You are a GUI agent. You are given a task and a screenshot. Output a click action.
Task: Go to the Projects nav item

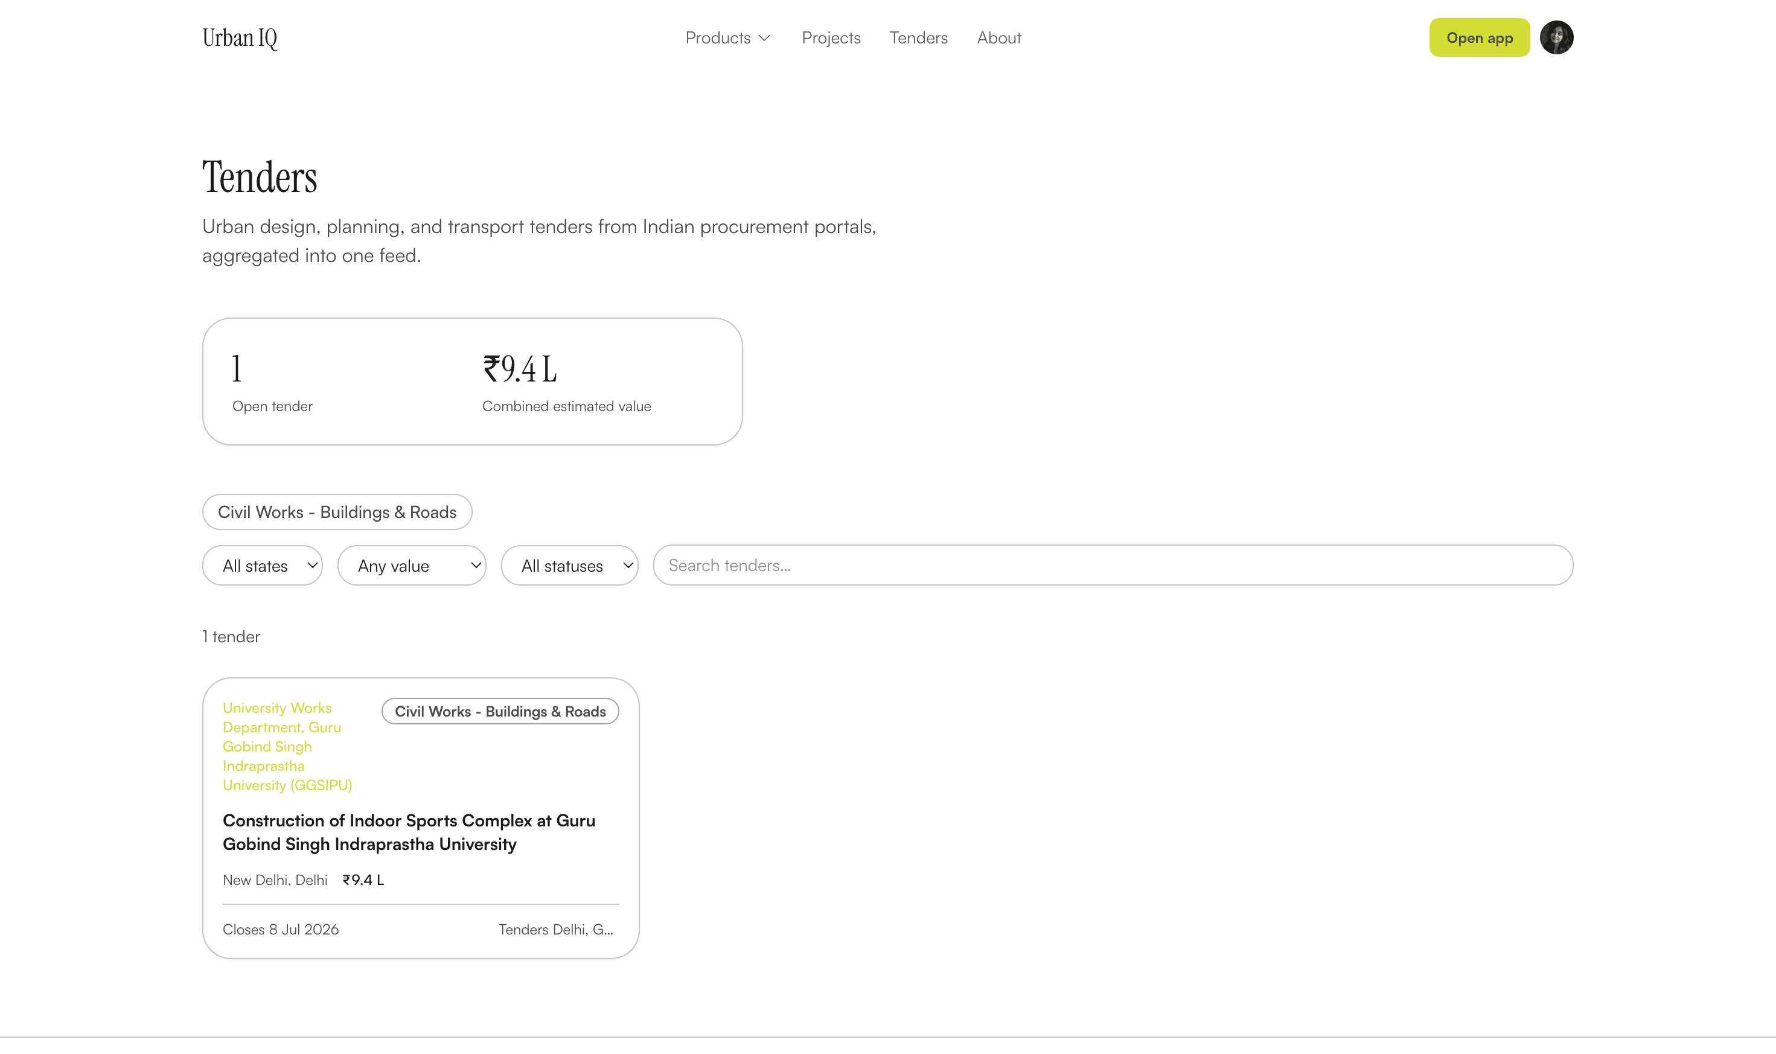(831, 37)
